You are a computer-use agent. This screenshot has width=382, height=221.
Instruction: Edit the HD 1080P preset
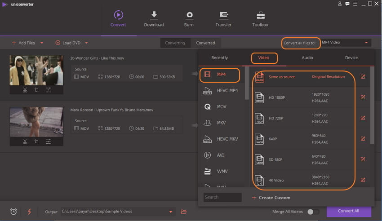[363, 97]
